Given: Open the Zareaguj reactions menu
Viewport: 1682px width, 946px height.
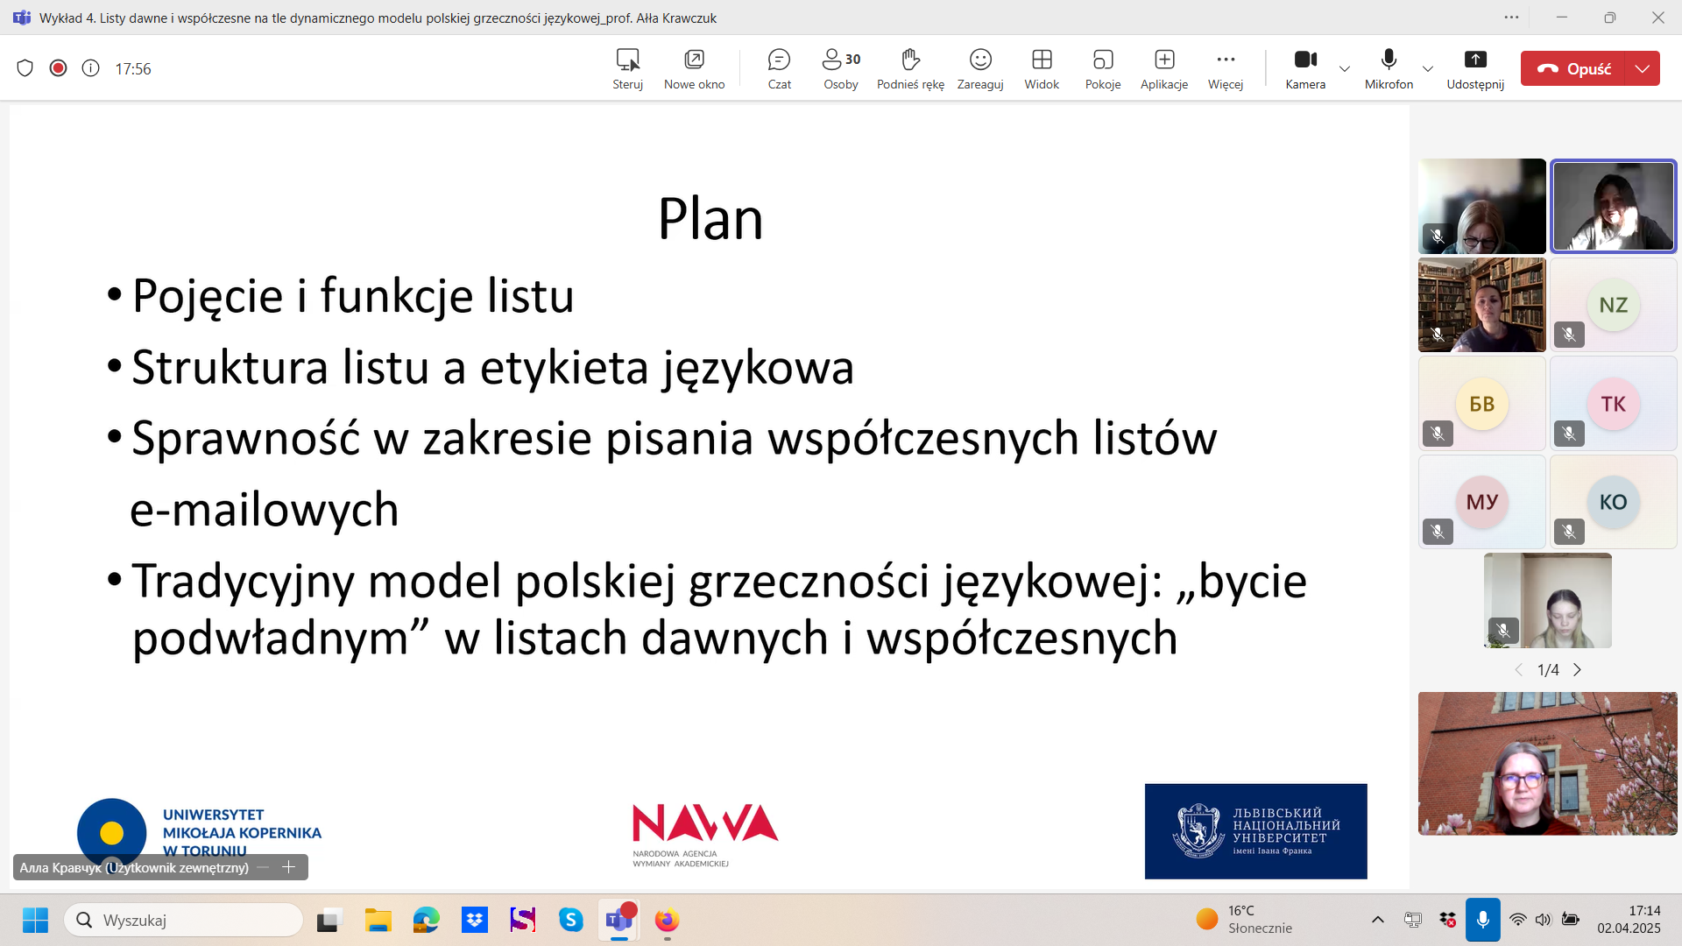Looking at the screenshot, I should click(980, 68).
